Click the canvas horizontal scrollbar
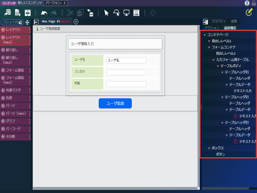 coord(115,188)
